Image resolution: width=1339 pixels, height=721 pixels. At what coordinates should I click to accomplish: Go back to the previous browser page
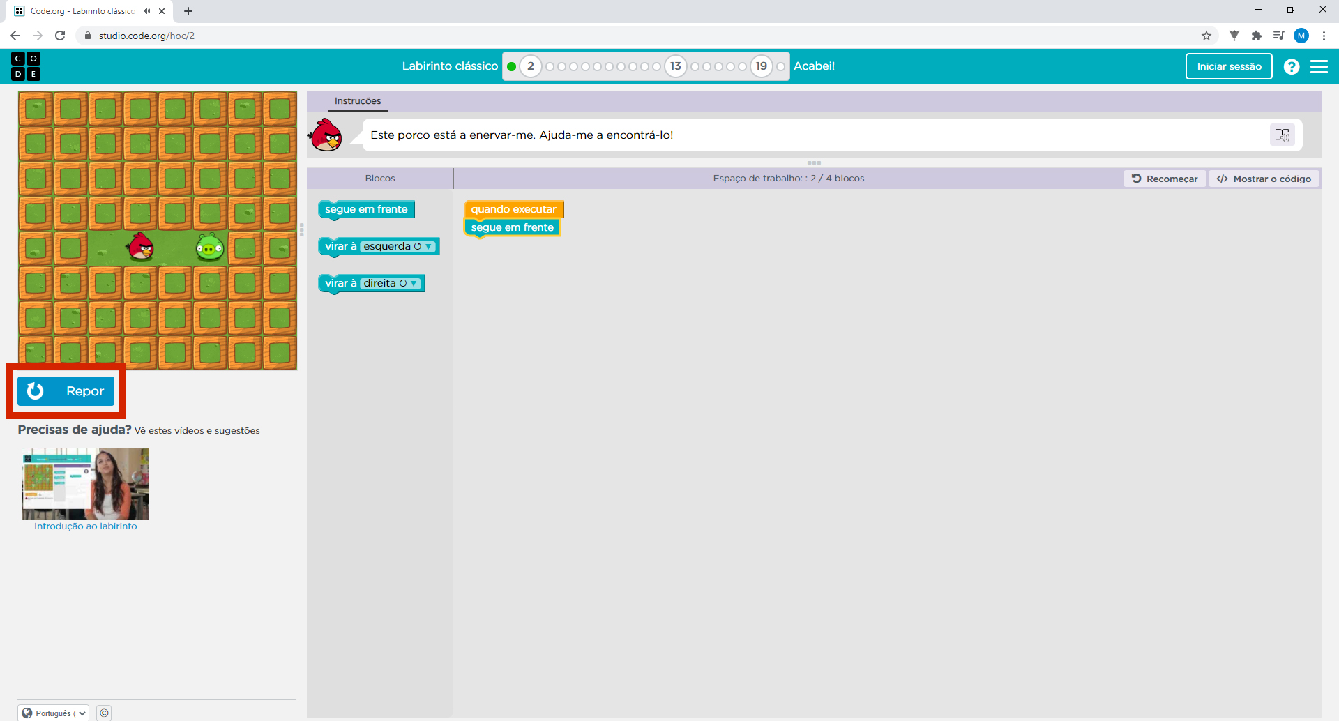click(x=15, y=36)
